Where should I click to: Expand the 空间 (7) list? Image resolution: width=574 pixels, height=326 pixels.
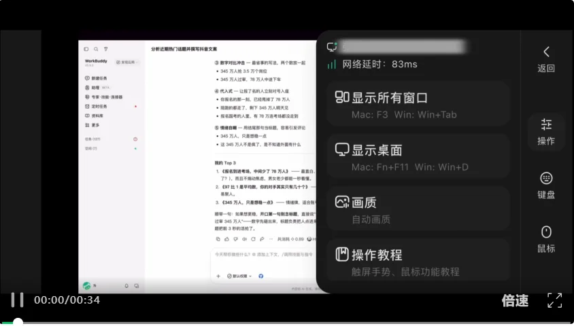[x=90, y=148]
